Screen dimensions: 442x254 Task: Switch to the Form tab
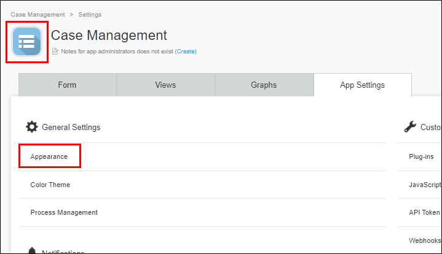click(68, 85)
